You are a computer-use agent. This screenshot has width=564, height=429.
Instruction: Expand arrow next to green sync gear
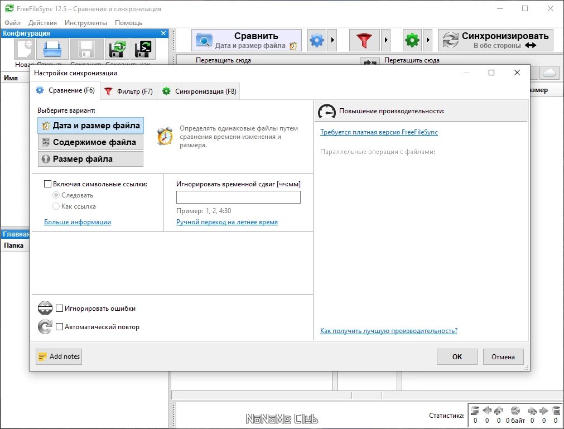coord(428,40)
